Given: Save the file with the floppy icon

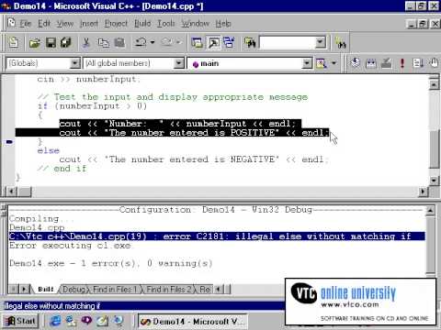Looking at the screenshot, I should pos(51,42).
